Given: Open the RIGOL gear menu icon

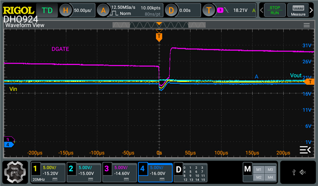Looking at the screenshot, I should [15, 172].
